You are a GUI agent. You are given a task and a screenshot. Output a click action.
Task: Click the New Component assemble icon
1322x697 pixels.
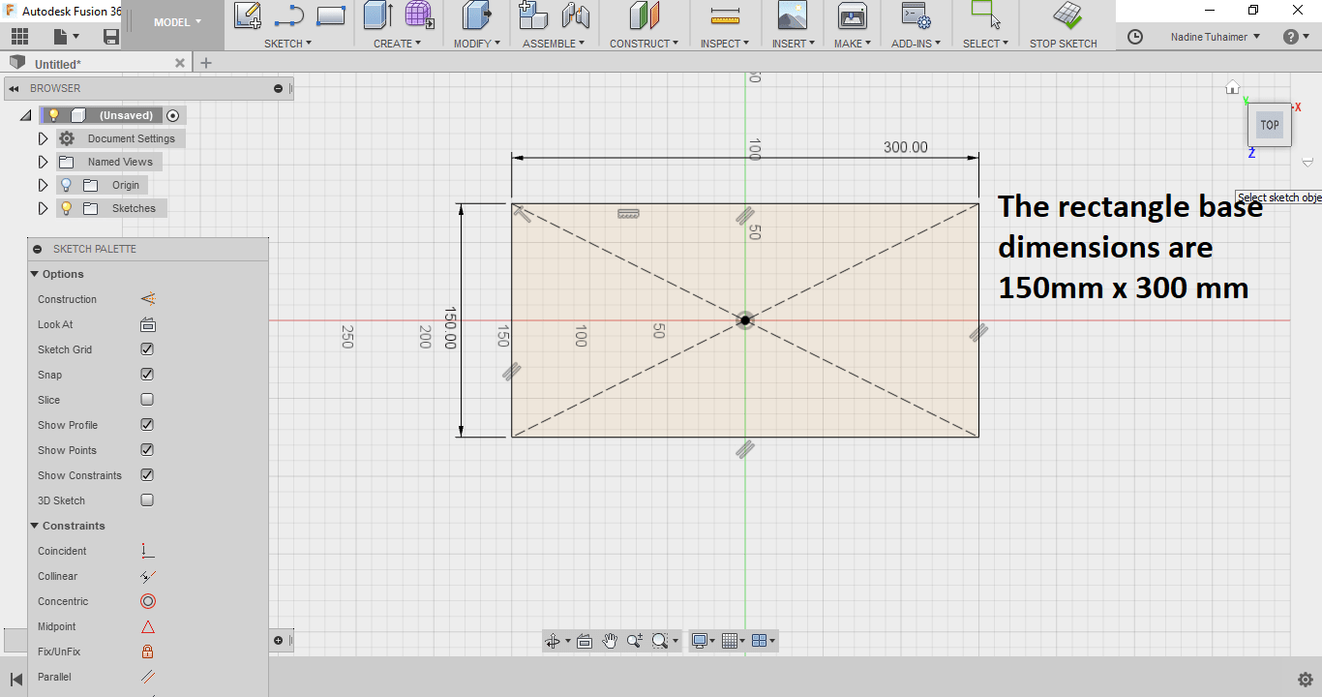532,15
